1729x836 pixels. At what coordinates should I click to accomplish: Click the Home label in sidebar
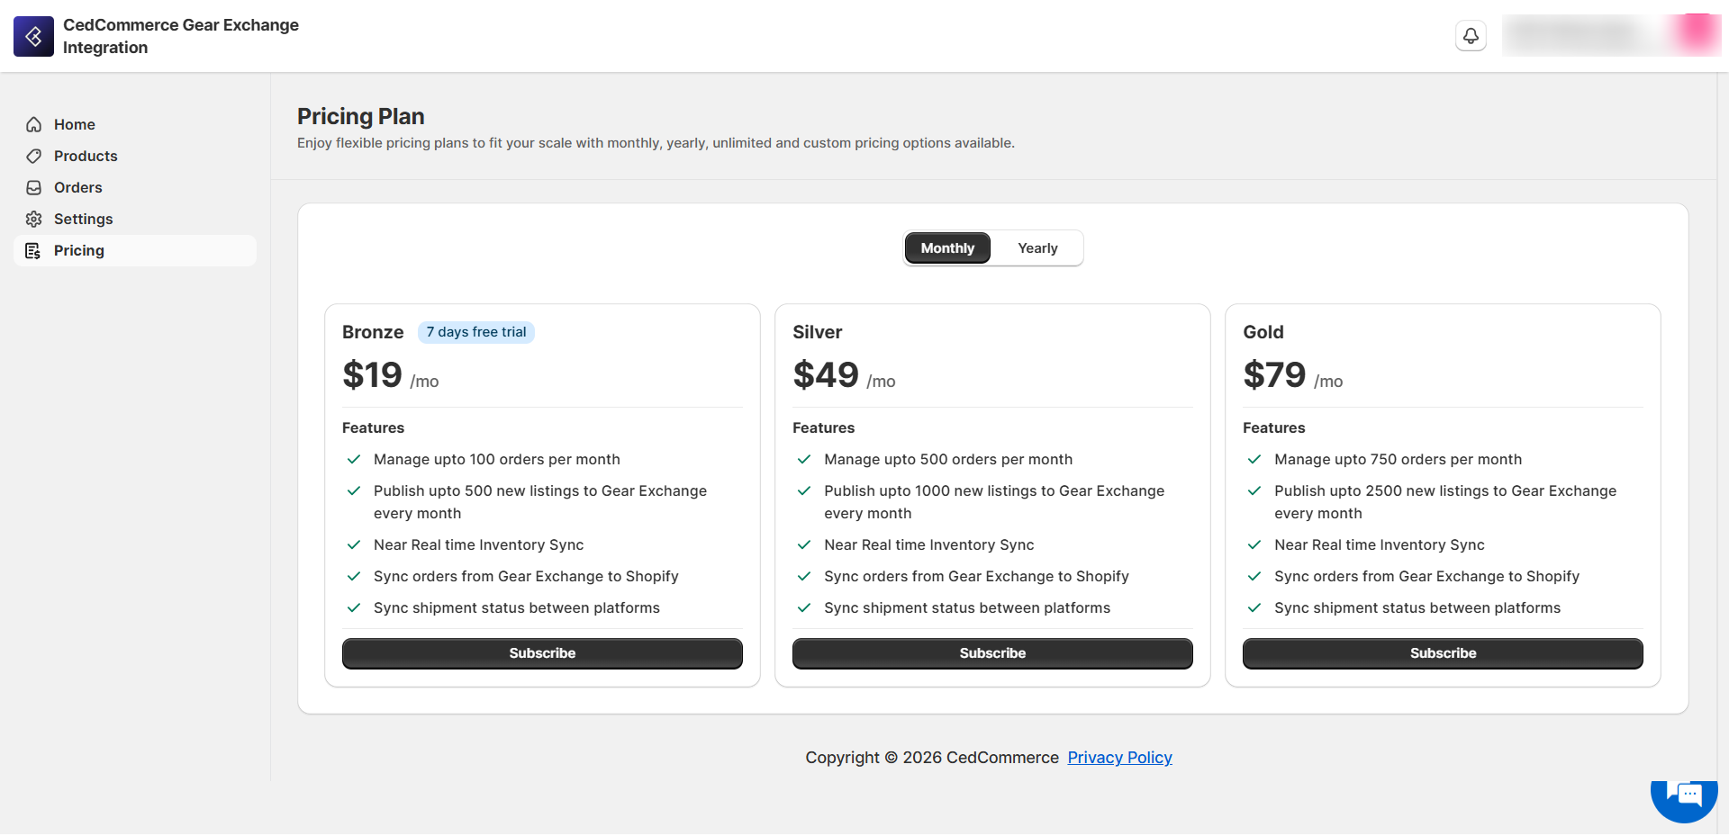(75, 124)
